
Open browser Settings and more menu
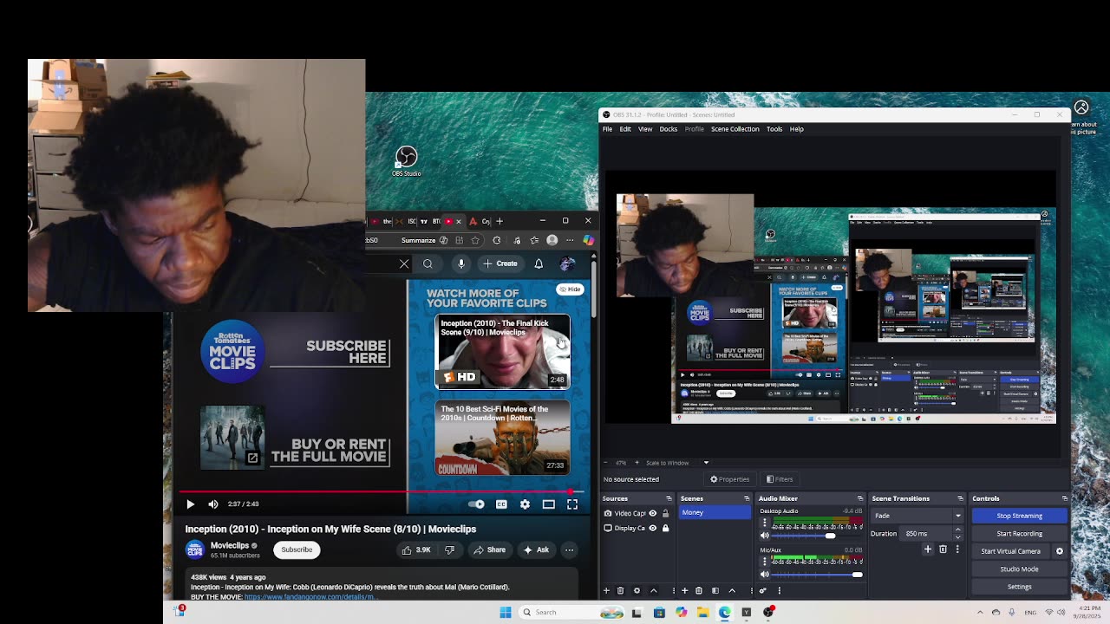[x=570, y=240]
